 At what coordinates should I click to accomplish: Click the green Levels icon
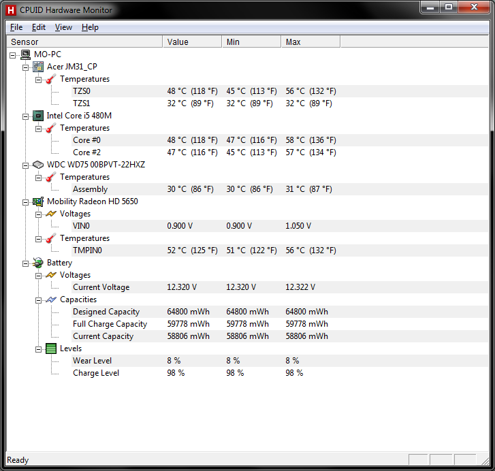pos(51,348)
